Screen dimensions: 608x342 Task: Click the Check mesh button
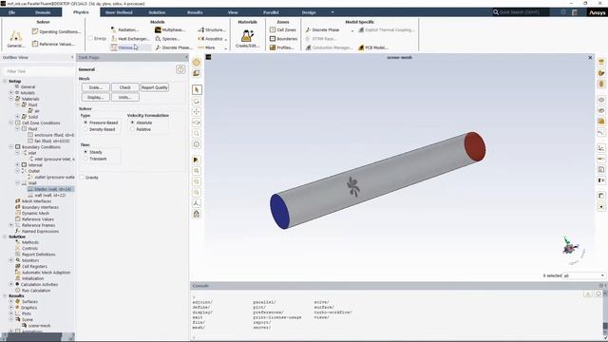click(x=124, y=87)
